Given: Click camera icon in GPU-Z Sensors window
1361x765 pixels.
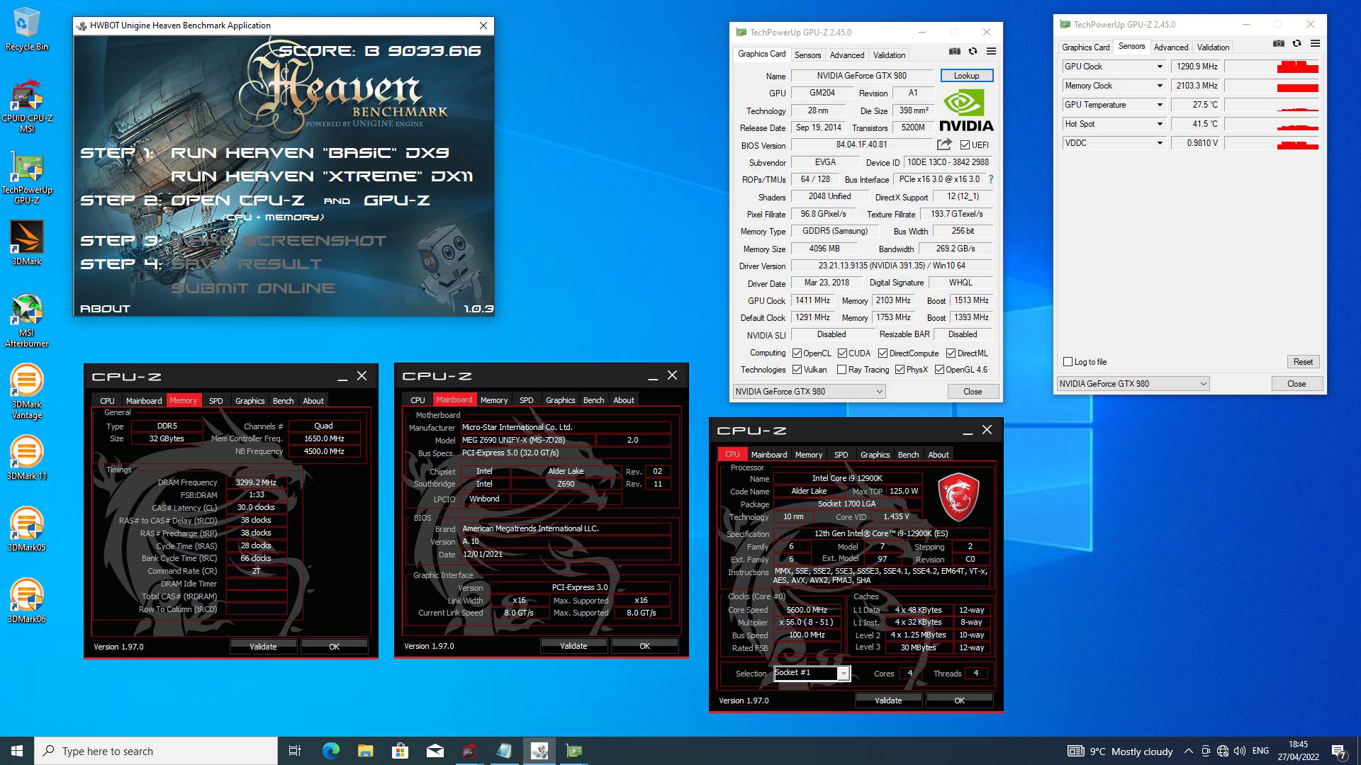Looking at the screenshot, I should [x=1279, y=44].
